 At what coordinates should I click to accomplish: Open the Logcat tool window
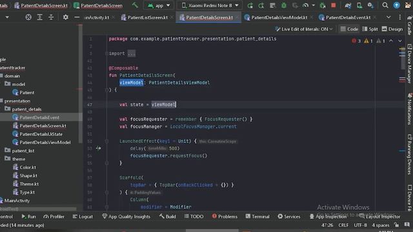(83, 217)
